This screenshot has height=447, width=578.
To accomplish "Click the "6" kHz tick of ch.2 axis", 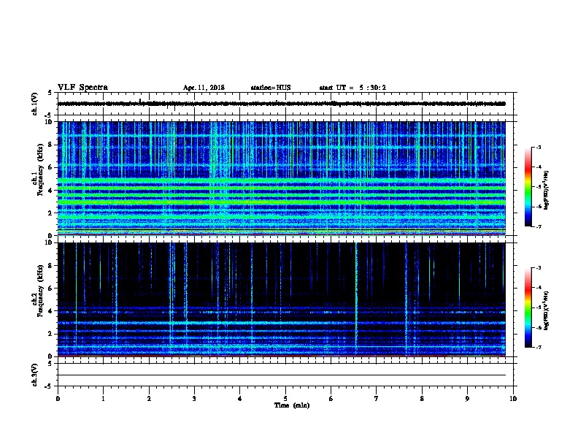I will pos(50,289).
